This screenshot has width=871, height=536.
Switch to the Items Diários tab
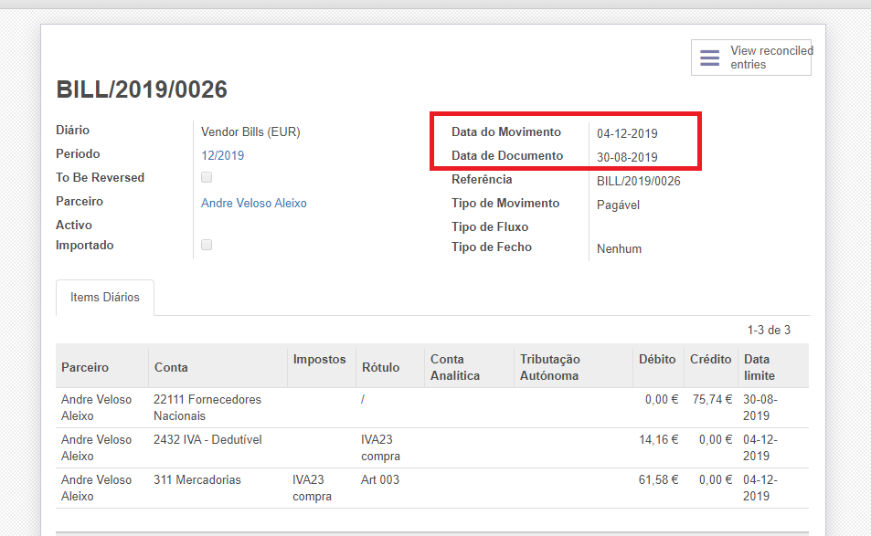tap(105, 298)
